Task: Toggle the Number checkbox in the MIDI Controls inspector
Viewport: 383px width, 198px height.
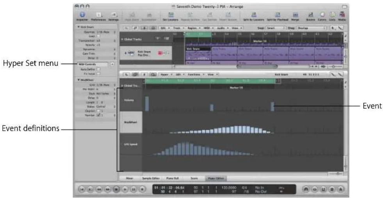Action: [99, 115]
